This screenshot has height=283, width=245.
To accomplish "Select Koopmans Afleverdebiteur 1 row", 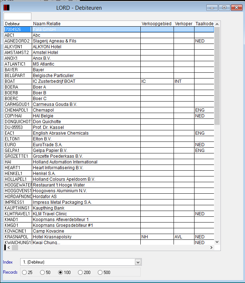I will coord(109,220).
